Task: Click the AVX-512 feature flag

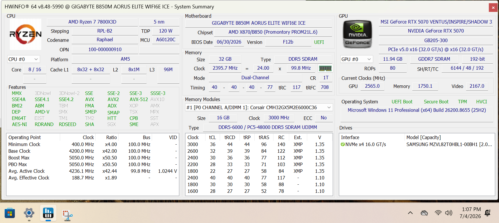Action: click(x=139, y=99)
